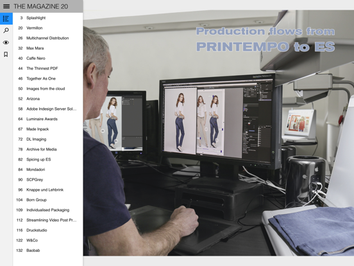Go to Splashlight on page 3
The height and width of the screenshot is (266, 354).
pos(48,18)
